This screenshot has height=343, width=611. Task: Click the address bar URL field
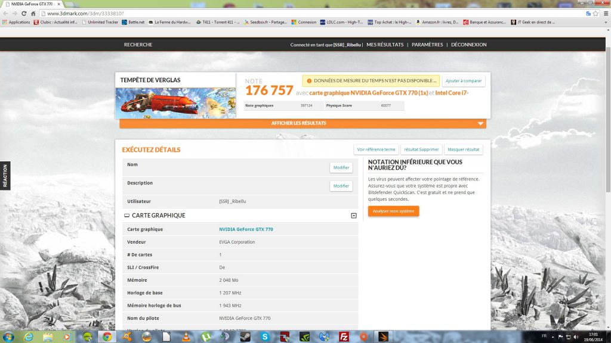tap(311, 13)
